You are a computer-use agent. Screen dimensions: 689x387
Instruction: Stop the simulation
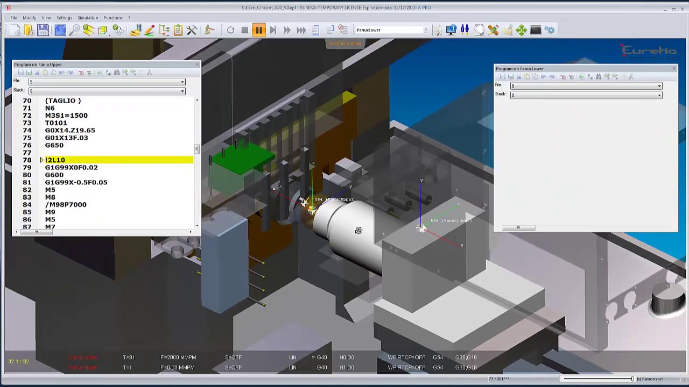(x=245, y=30)
